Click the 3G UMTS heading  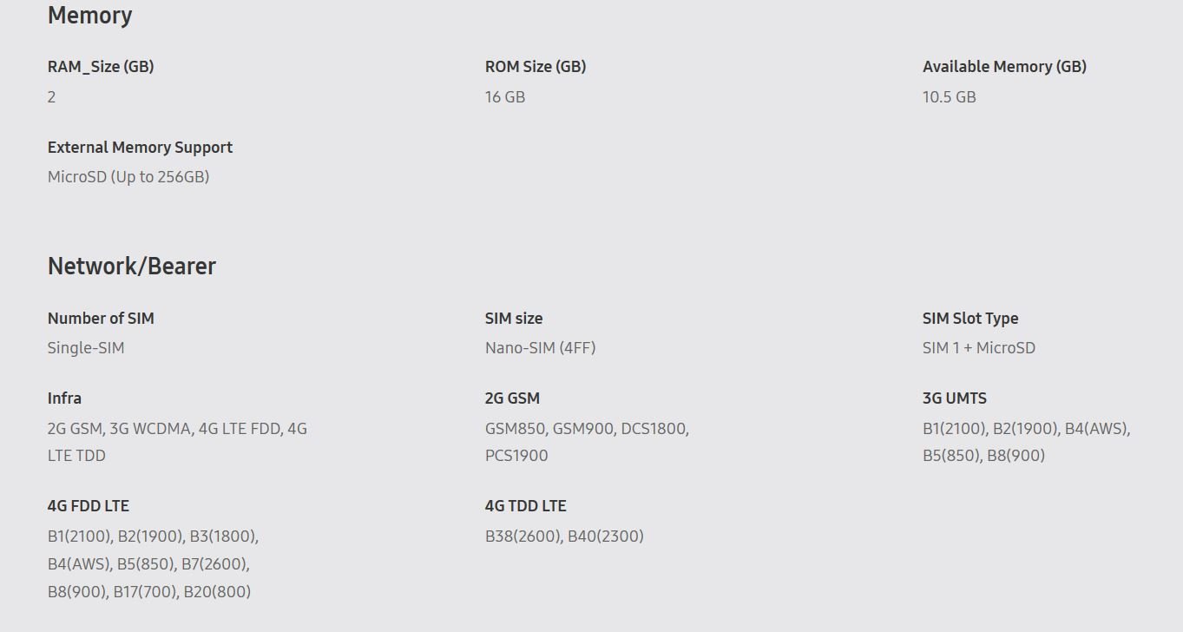pyautogui.click(x=954, y=398)
